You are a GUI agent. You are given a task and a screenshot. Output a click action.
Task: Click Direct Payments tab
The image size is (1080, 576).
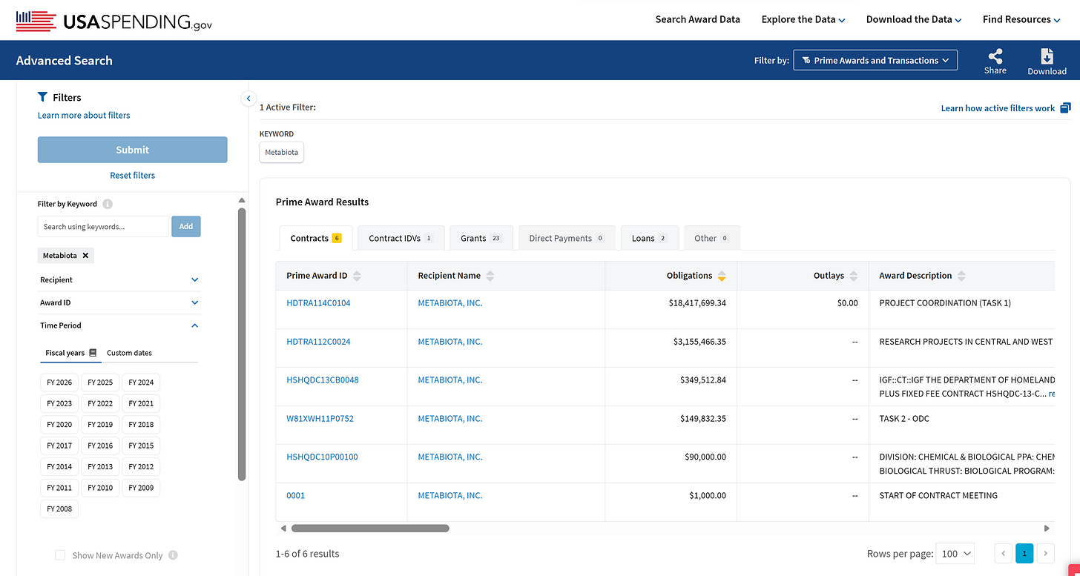click(567, 238)
